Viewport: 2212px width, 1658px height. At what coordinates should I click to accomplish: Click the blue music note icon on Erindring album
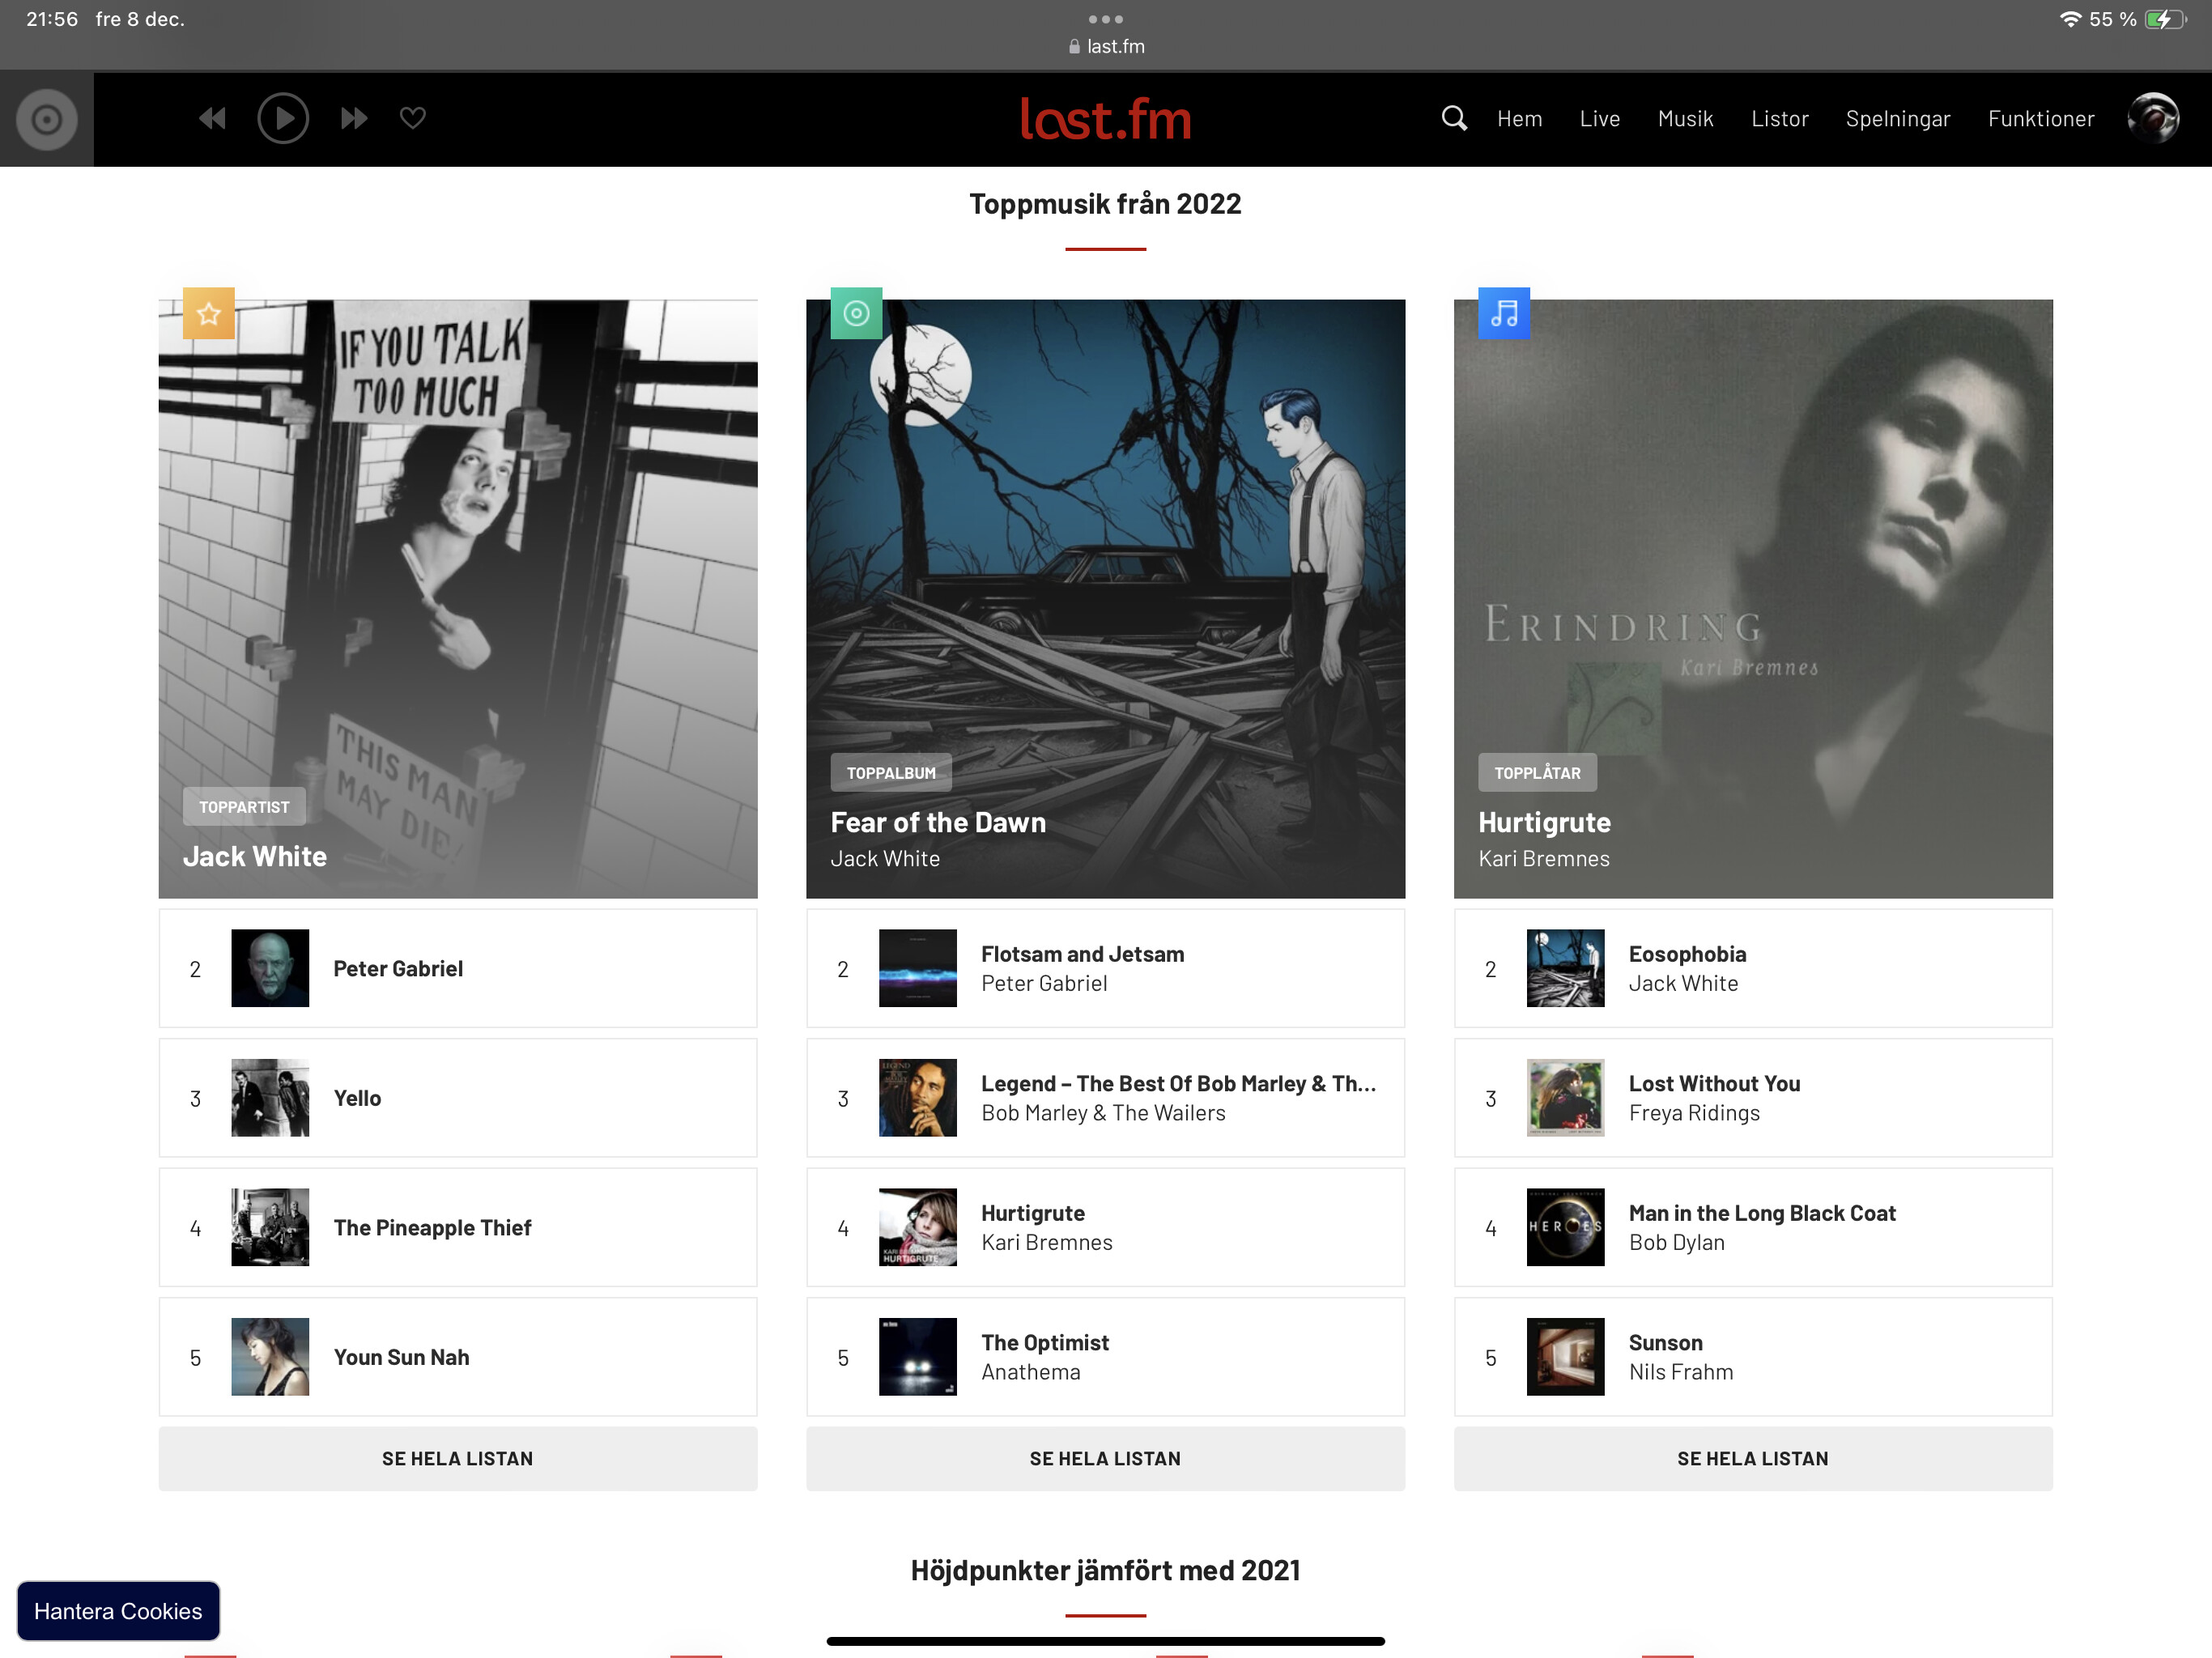[1503, 315]
